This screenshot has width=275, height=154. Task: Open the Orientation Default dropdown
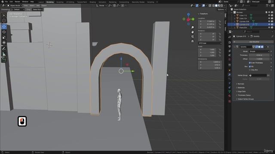pyautogui.click(x=18, y=9)
